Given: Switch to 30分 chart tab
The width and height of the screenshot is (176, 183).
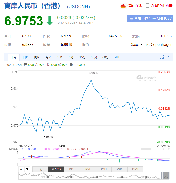Looking at the screenshot, I should [x=94, y=57].
